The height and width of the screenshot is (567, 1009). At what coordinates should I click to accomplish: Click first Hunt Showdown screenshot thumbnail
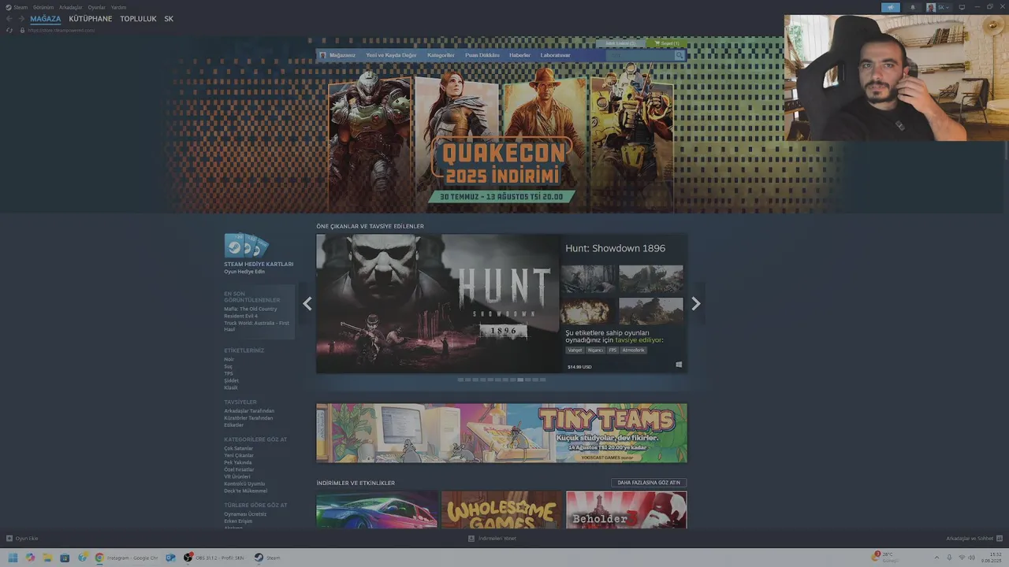(589, 279)
